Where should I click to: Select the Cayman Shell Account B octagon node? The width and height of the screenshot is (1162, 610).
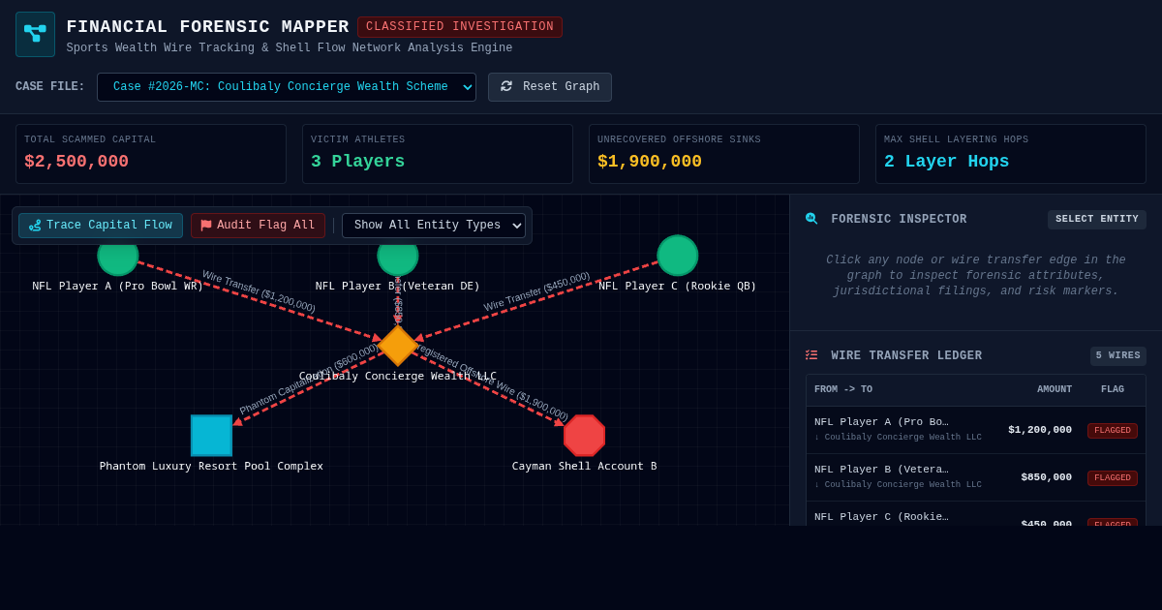click(x=584, y=436)
